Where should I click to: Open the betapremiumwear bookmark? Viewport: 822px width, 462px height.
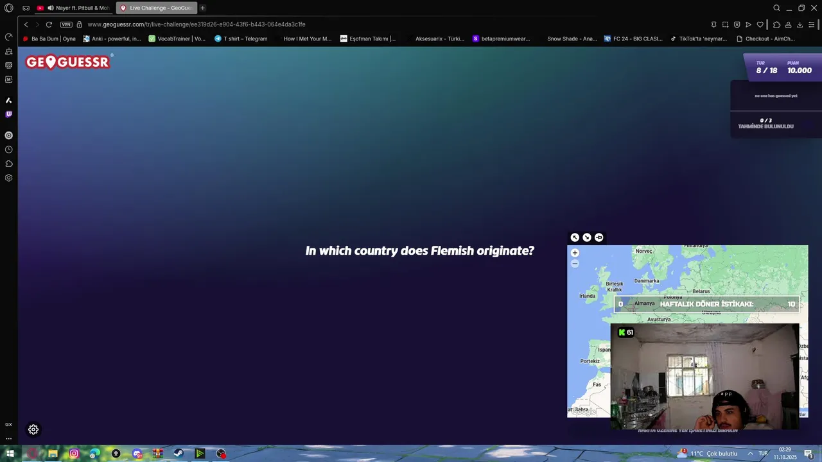[501, 38]
